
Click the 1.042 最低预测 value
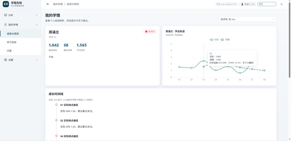pos(54,45)
